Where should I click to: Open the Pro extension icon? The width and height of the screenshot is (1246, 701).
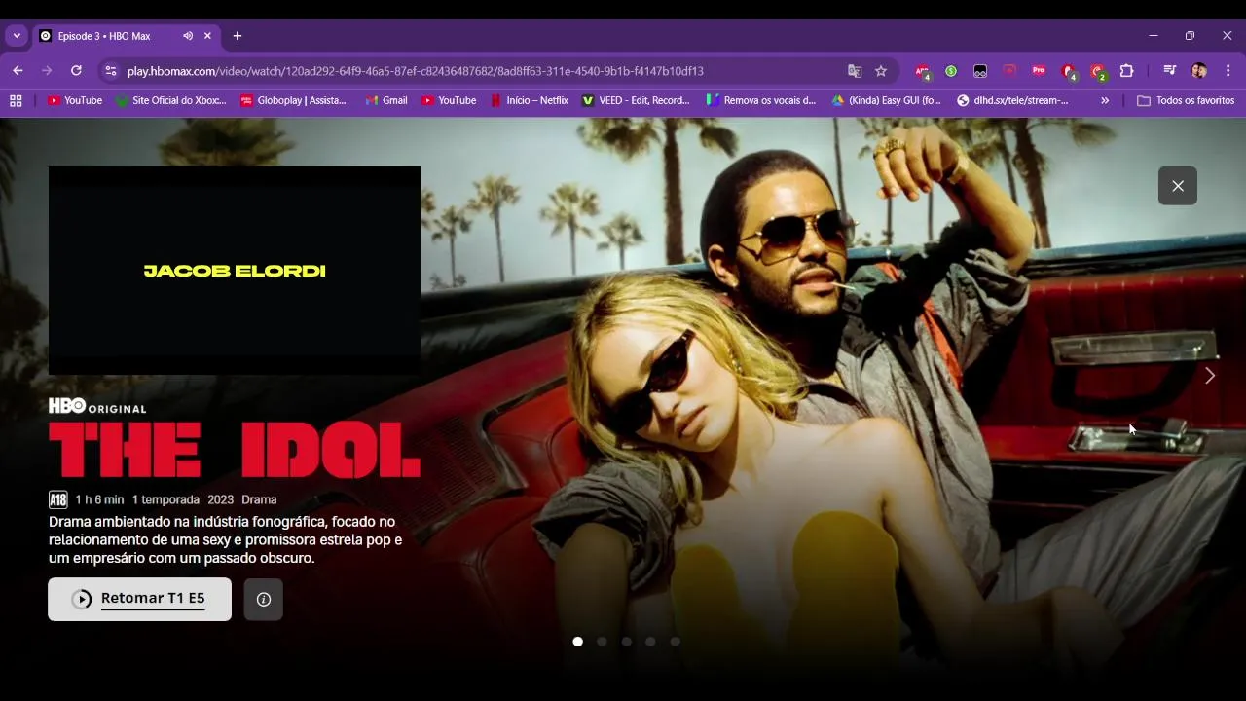click(x=1039, y=71)
